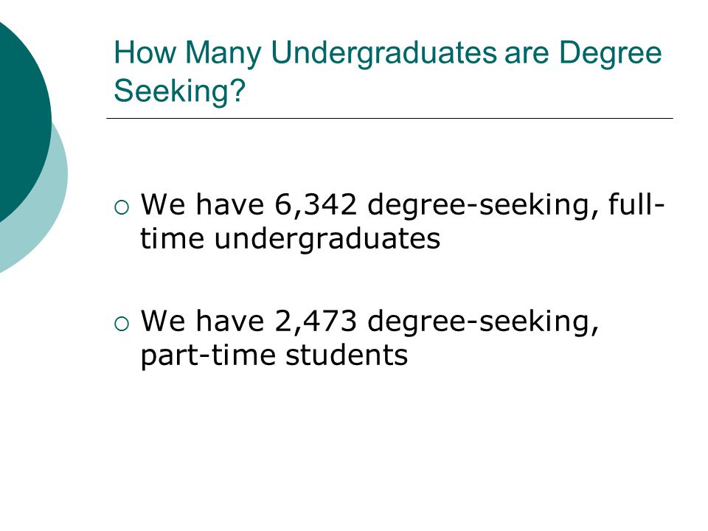Screen dimensions: 708x531
Task: Click the question mark after Seeking
Action: [238, 90]
